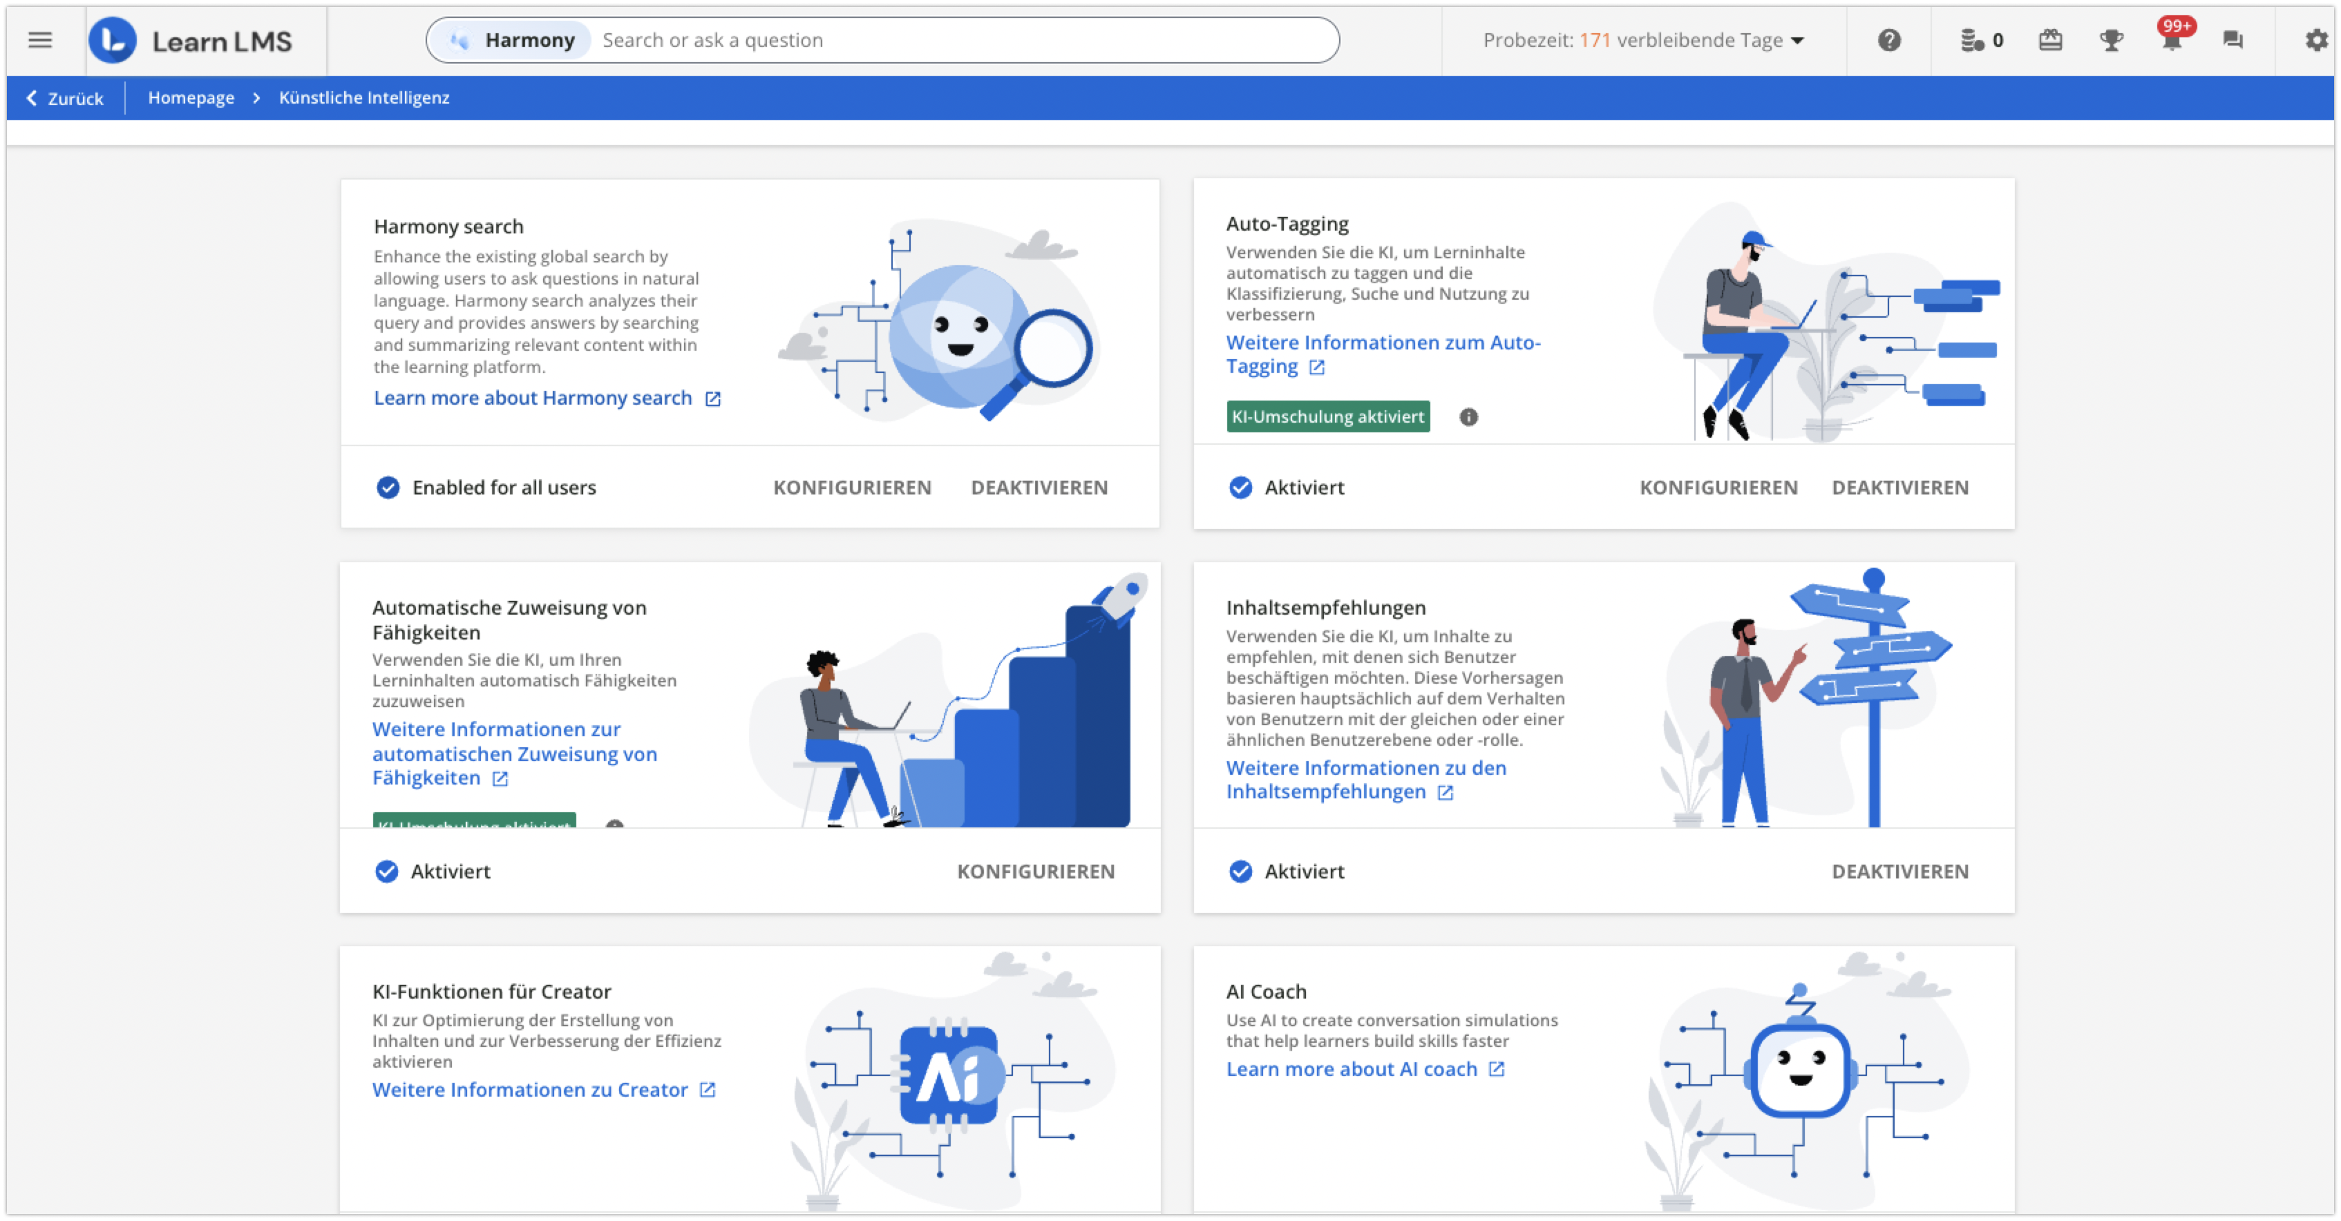Click info icon beside KI-Umschulung aktiviert

pos(1468,417)
